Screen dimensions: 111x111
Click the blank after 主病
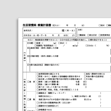click(x=97, y=30)
